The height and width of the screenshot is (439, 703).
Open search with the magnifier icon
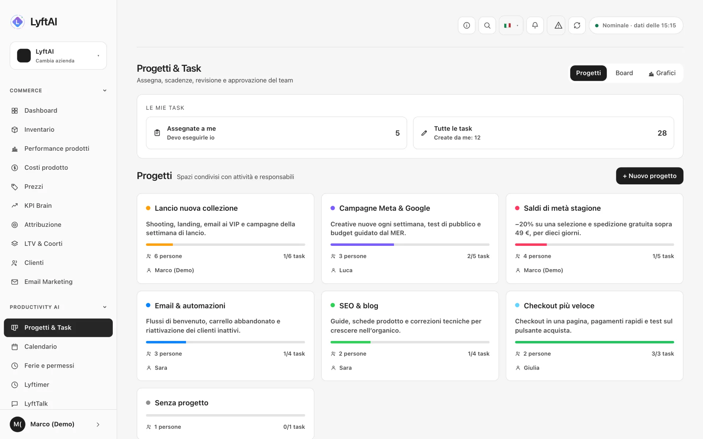487,25
